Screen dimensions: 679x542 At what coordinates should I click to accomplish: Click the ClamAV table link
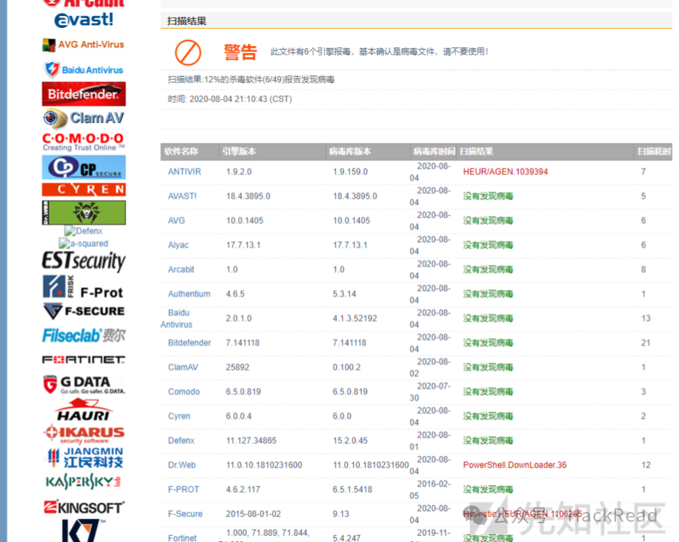183,367
